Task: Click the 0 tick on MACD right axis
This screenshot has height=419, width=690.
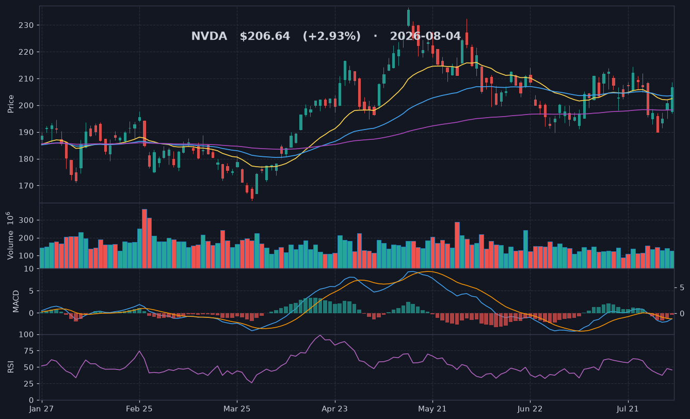Action: pyautogui.click(x=681, y=313)
